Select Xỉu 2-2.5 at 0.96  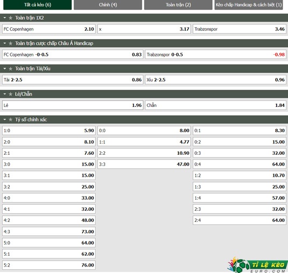pos(215,80)
